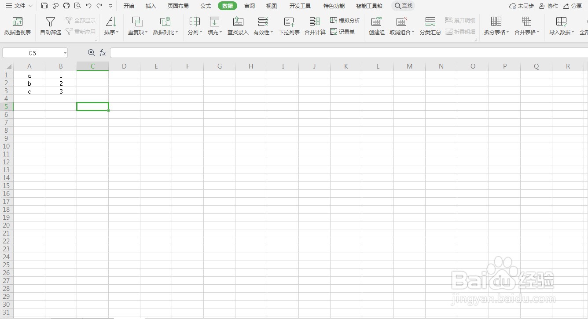Viewport: 588px width, 319px height.
Task: Click the Split Table (拆分表格) icon
Action: click(x=496, y=22)
